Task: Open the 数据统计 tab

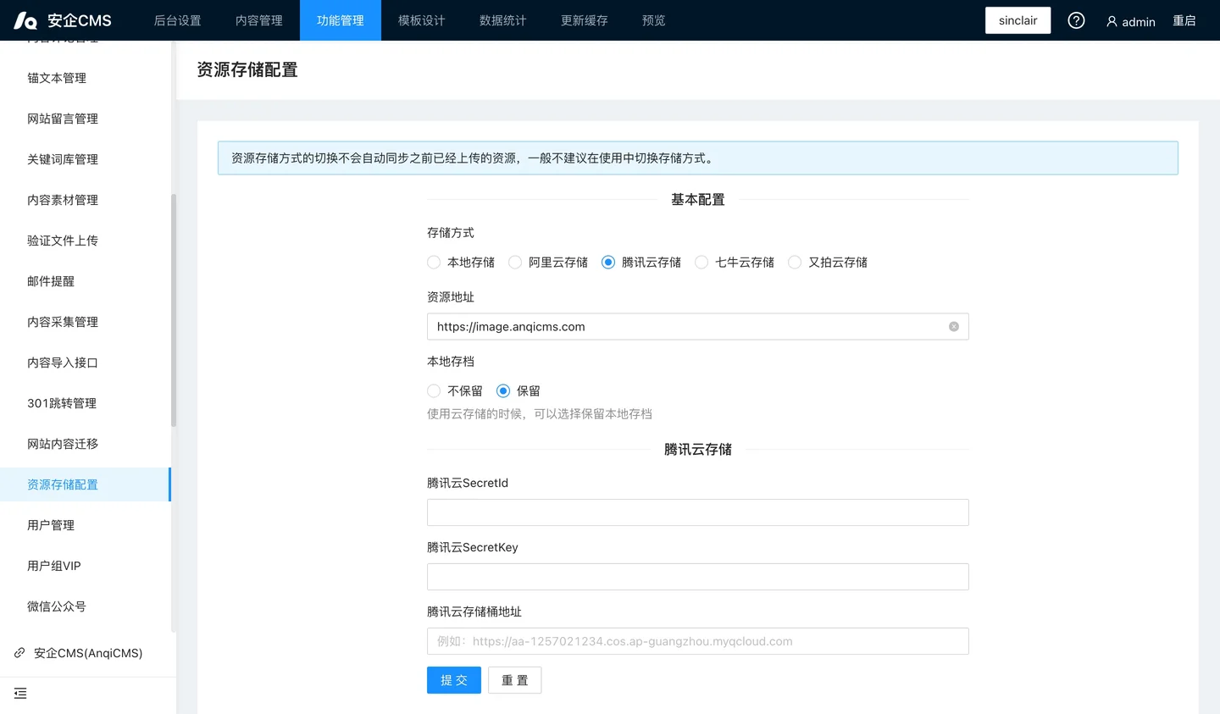Action: coord(502,19)
